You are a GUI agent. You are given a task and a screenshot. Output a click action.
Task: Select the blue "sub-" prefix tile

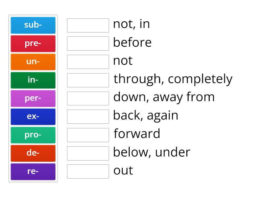(33, 25)
